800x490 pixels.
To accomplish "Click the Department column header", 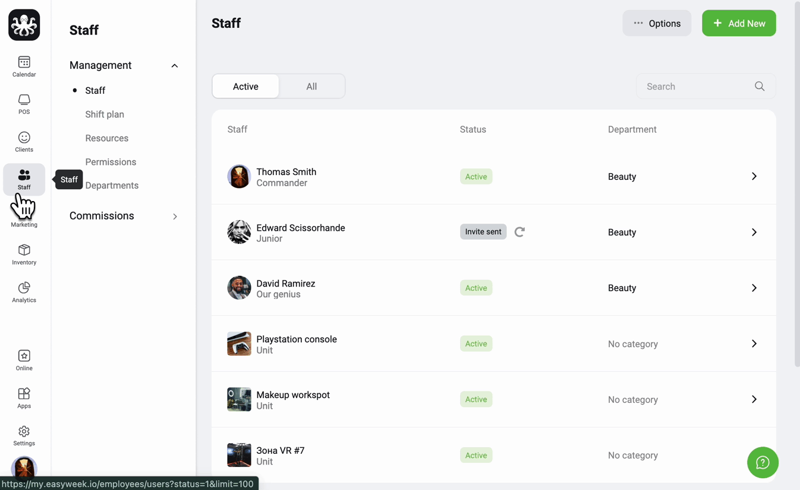I will 632,129.
